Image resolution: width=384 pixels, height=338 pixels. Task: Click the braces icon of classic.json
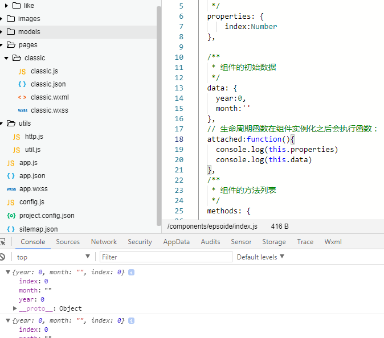click(x=22, y=84)
